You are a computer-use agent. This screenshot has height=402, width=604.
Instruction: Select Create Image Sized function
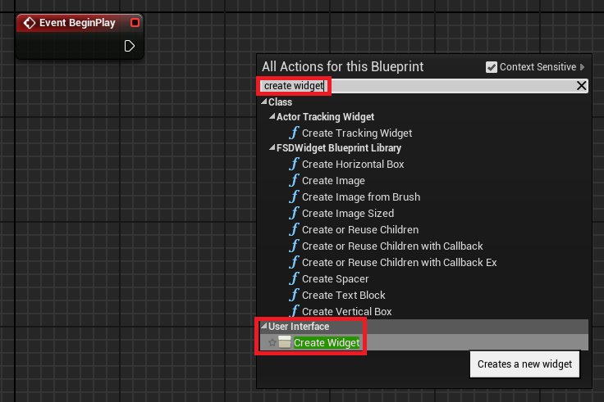pos(348,214)
